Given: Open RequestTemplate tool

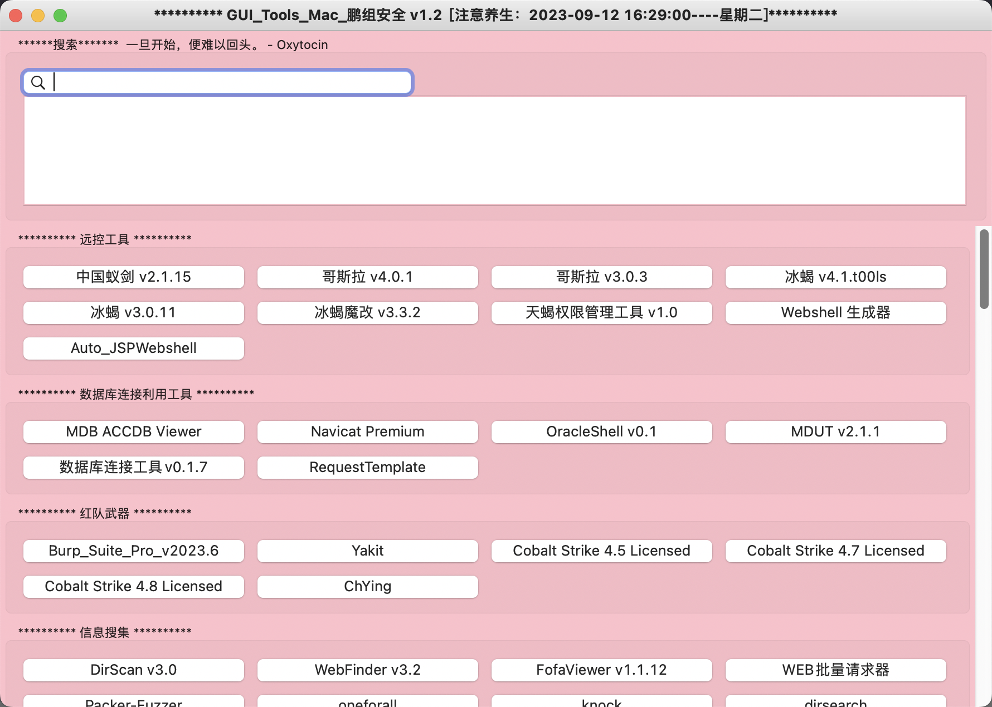Looking at the screenshot, I should [x=368, y=468].
